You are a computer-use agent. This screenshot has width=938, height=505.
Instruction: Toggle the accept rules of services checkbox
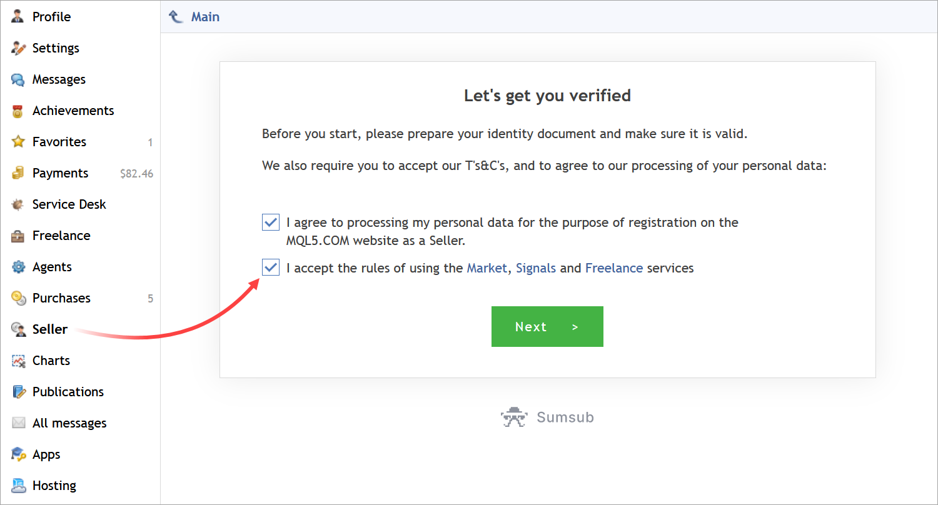(x=271, y=268)
